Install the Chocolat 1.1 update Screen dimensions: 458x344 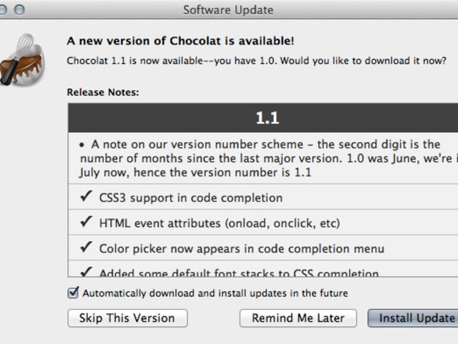coord(416,318)
